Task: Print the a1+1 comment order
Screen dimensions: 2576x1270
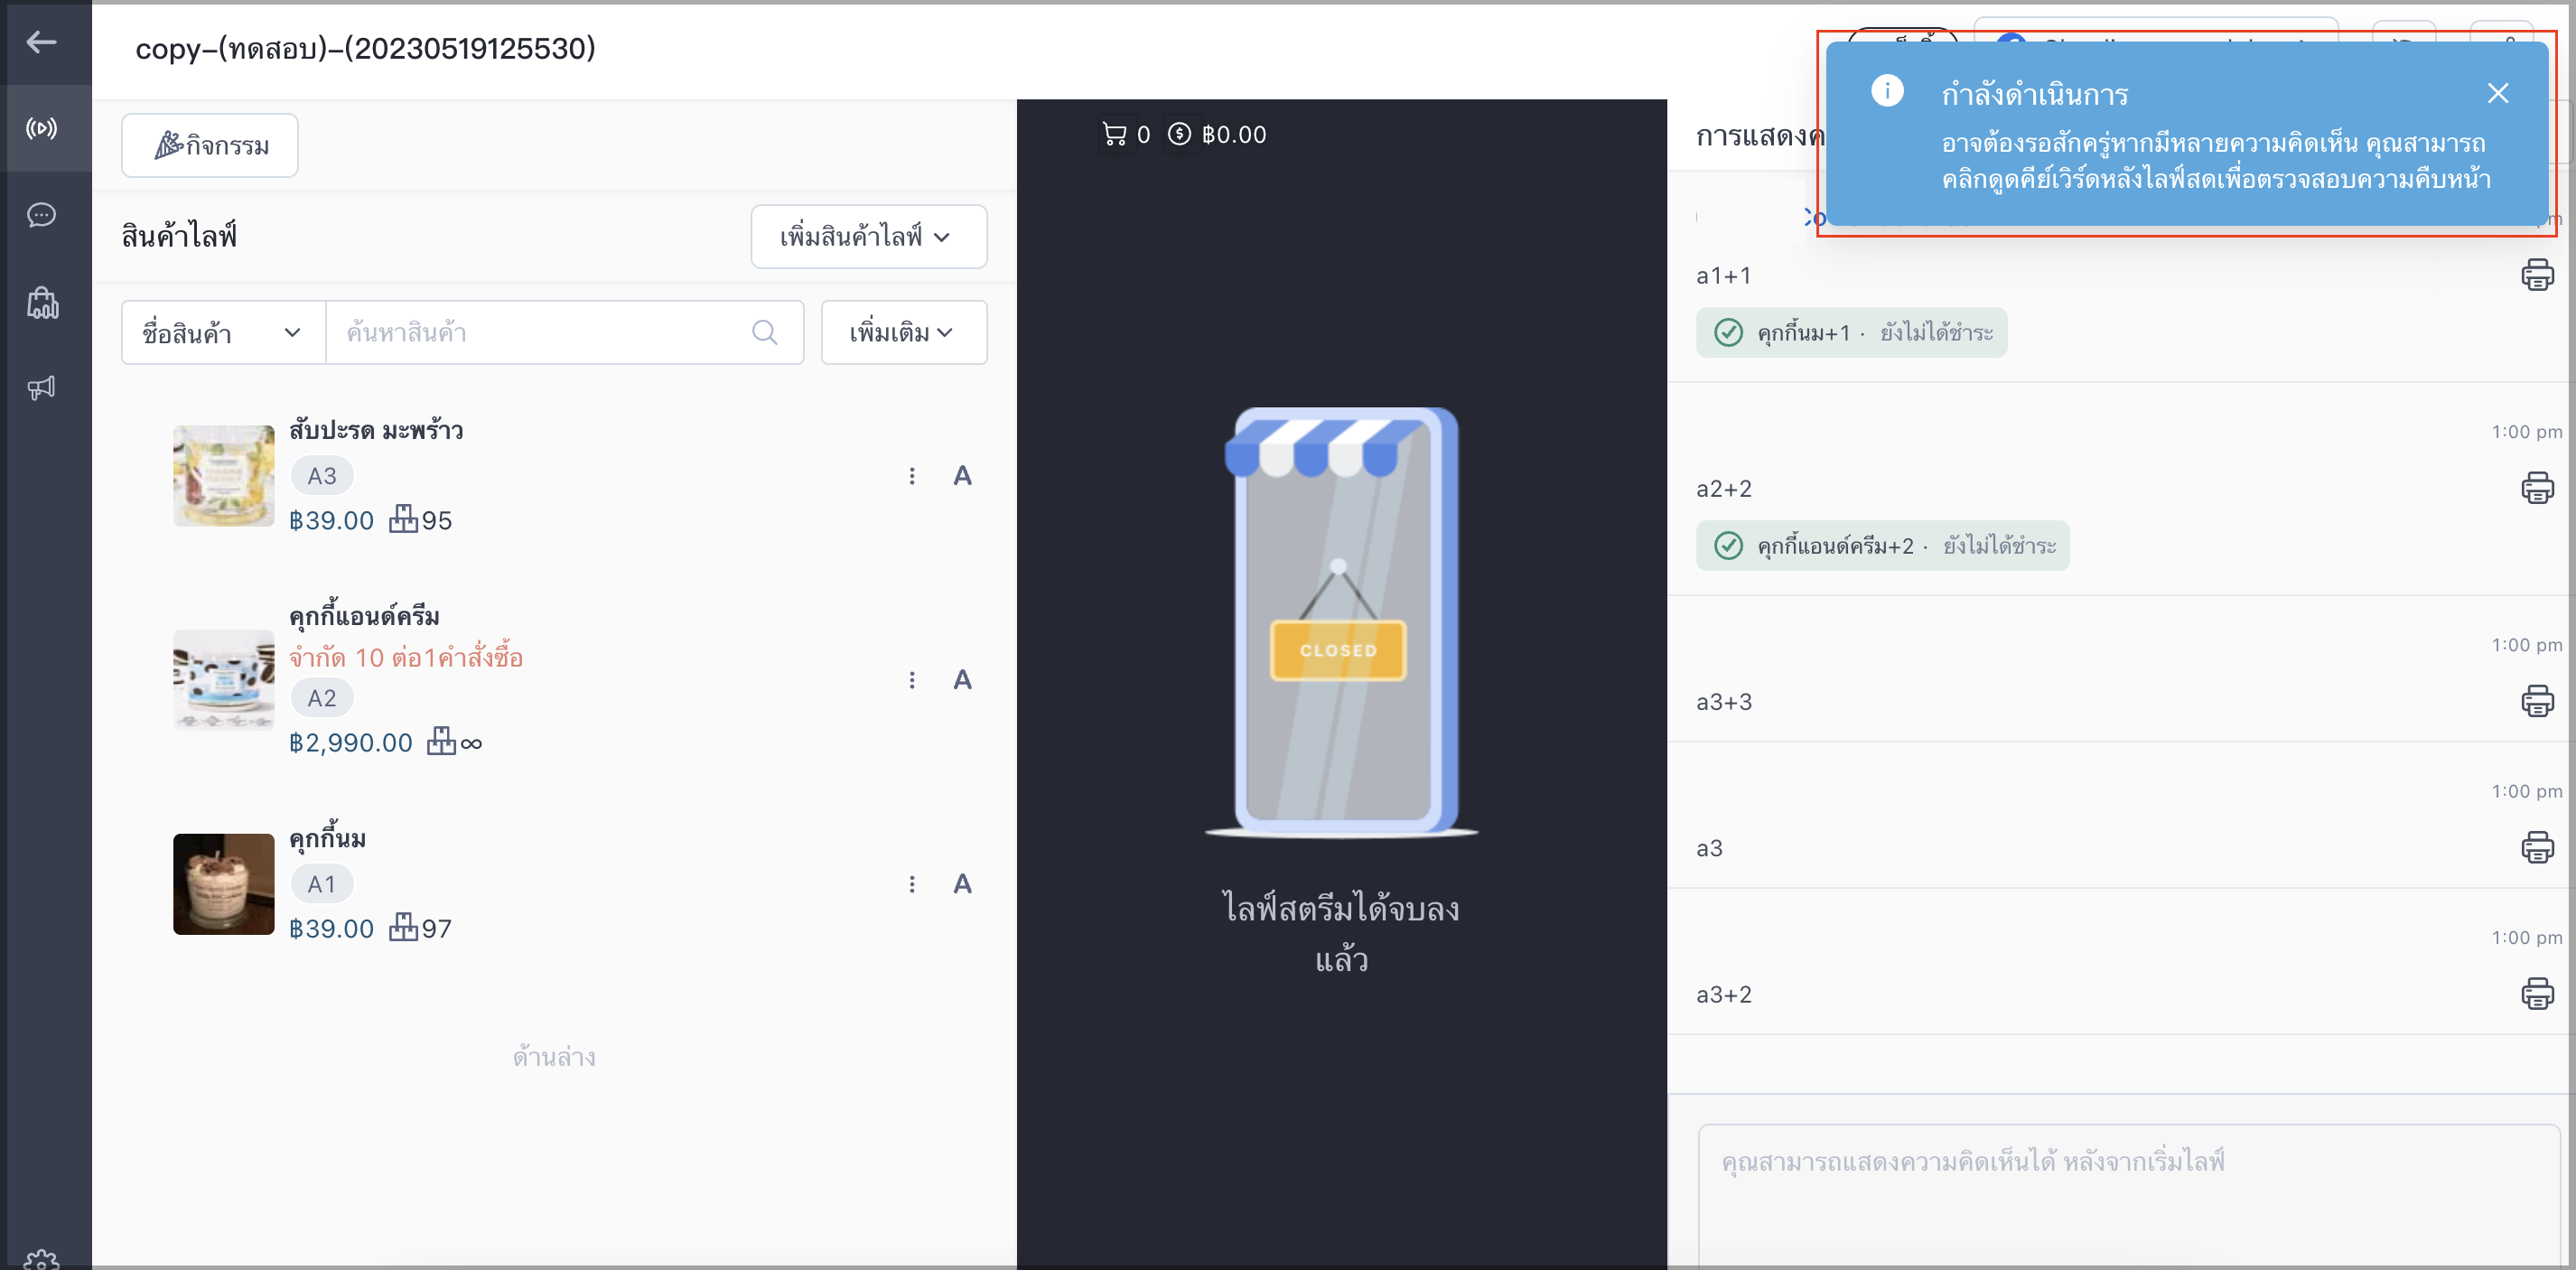Action: (x=2536, y=274)
